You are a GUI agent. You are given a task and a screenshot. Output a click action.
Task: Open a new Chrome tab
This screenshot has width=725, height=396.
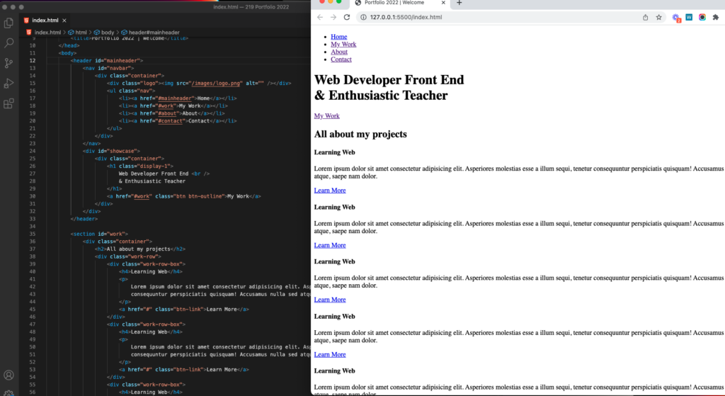[x=459, y=3]
